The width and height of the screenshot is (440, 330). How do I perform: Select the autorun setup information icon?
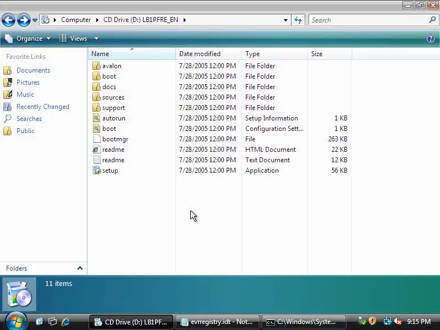(96, 118)
